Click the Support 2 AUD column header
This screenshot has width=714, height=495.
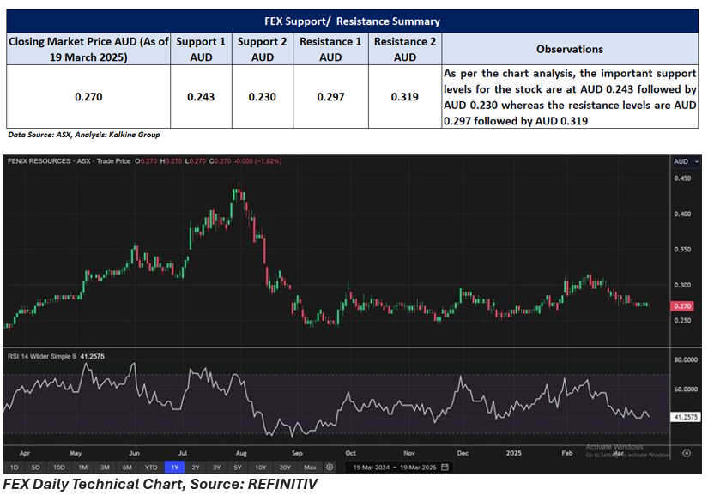point(263,49)
